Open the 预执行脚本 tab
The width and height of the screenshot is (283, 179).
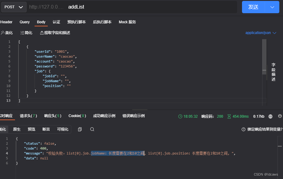[76, 22]
